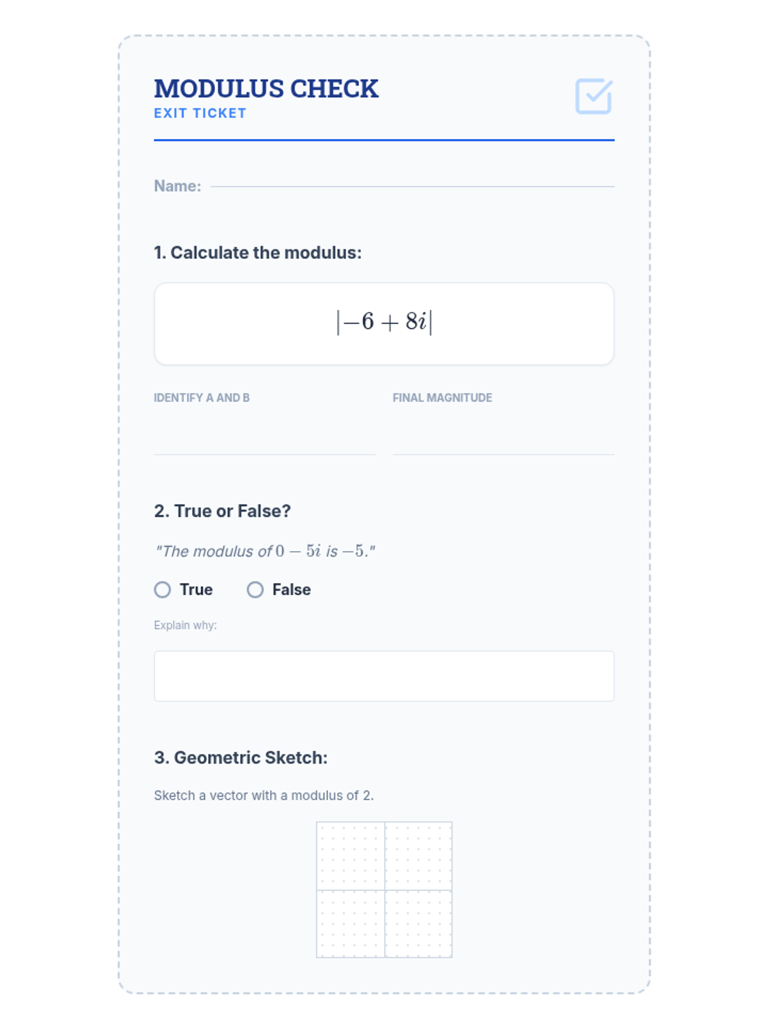The width and height of the screenshot is (768, 1025).
Task: Click the EXIT TICKET subtitle
Action: 200,113
